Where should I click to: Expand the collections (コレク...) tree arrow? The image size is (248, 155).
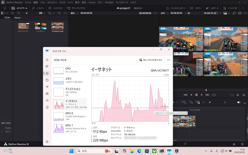(x=2, y=131)
